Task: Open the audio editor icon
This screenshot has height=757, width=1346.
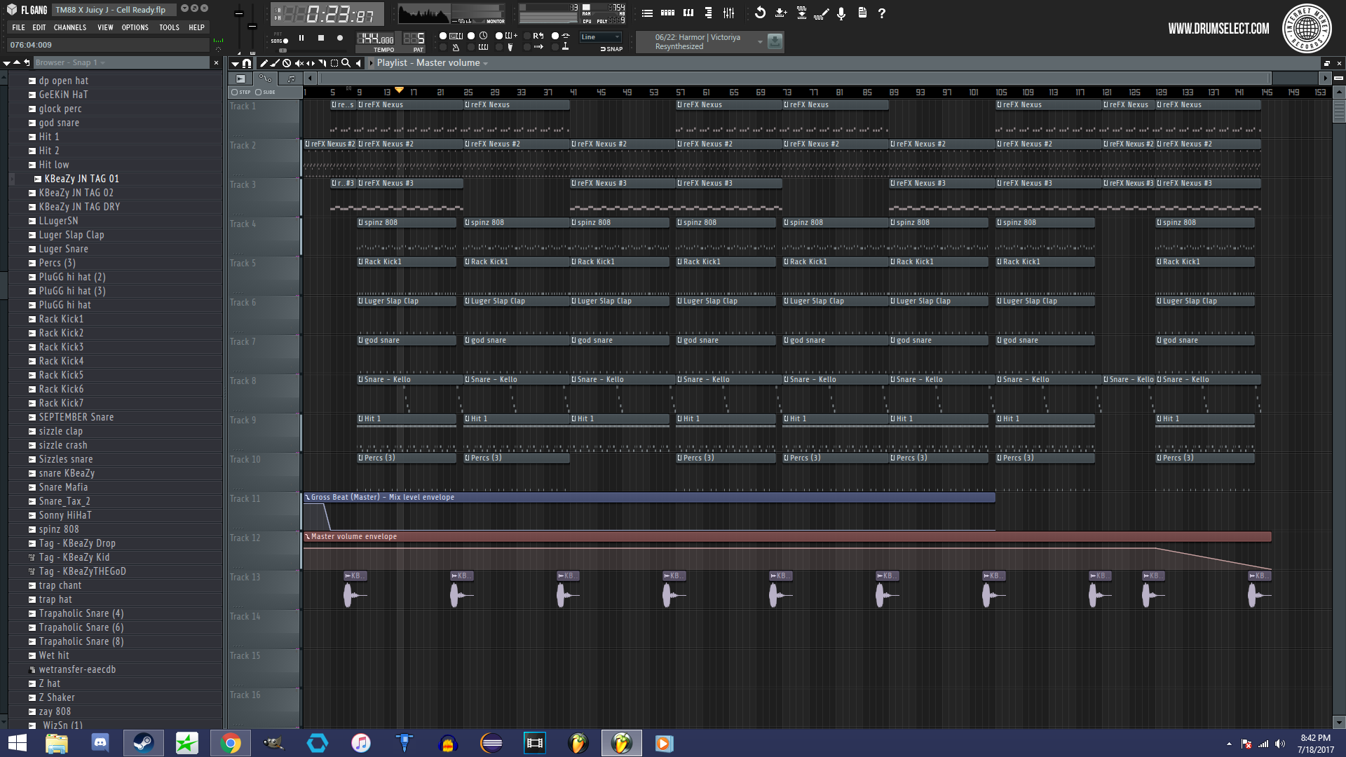Action: point(821,13)
